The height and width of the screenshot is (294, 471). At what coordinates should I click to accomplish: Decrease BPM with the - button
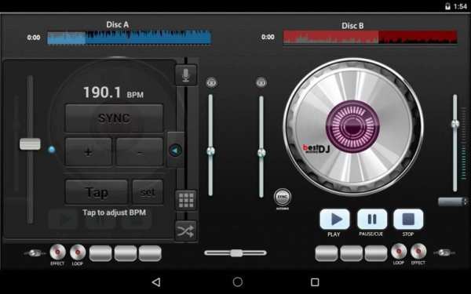click(140, 152)
